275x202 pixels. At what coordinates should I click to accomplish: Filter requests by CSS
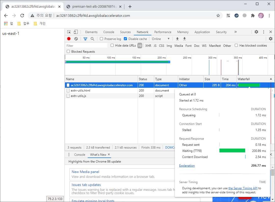pos(162,46)
